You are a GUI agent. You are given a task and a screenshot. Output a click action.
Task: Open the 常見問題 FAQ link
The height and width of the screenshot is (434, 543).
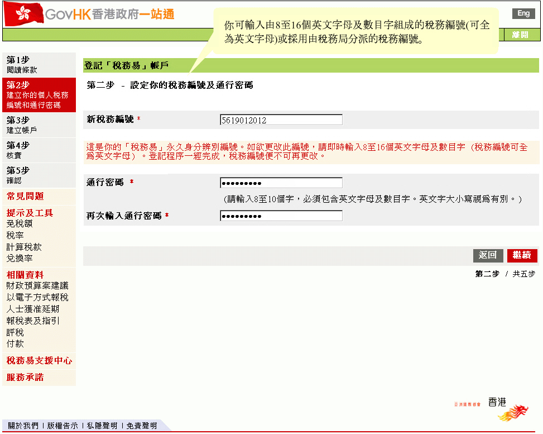(25, 196)
